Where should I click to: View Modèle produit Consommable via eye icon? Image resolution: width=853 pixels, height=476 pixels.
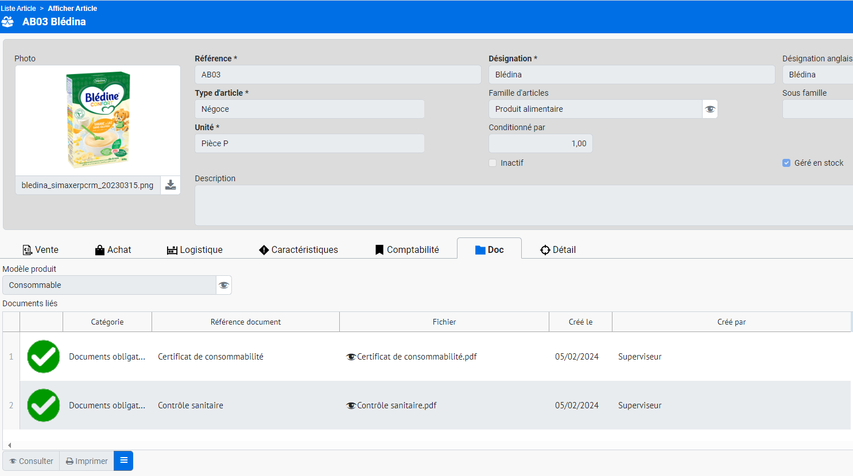pos(224,285)
